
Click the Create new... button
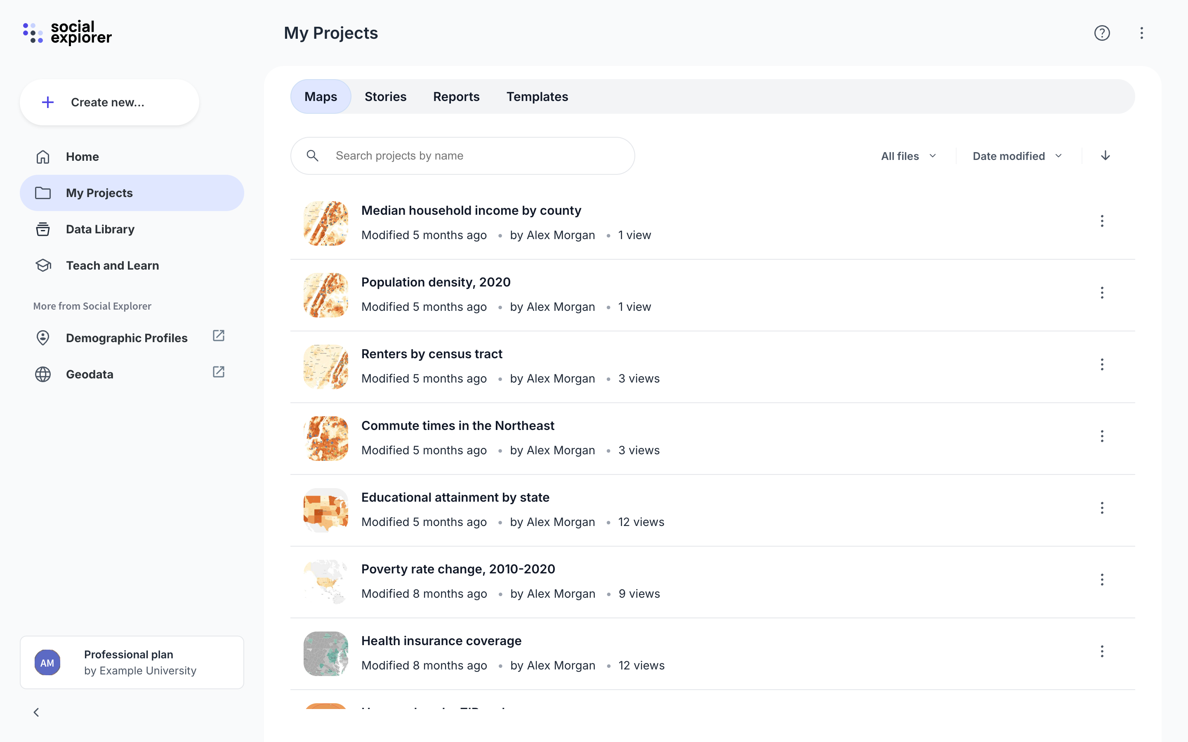click(x=109, y=102)
